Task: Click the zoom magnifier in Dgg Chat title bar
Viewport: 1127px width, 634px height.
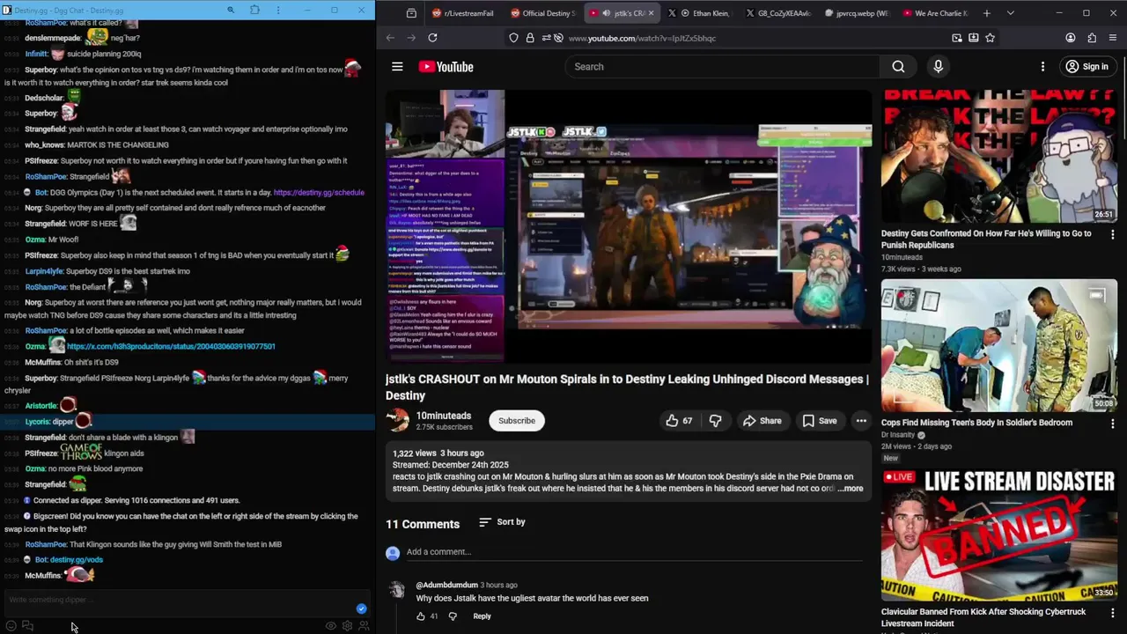Action: (x=231, y=10)
